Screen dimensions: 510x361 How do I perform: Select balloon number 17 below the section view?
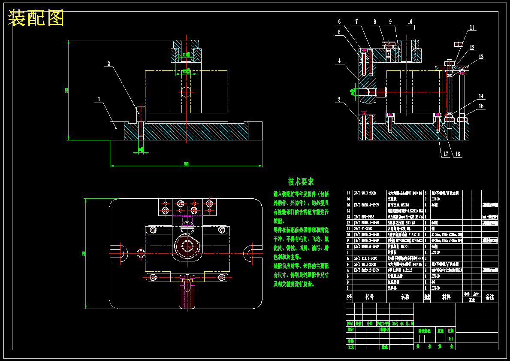point(445,154)
